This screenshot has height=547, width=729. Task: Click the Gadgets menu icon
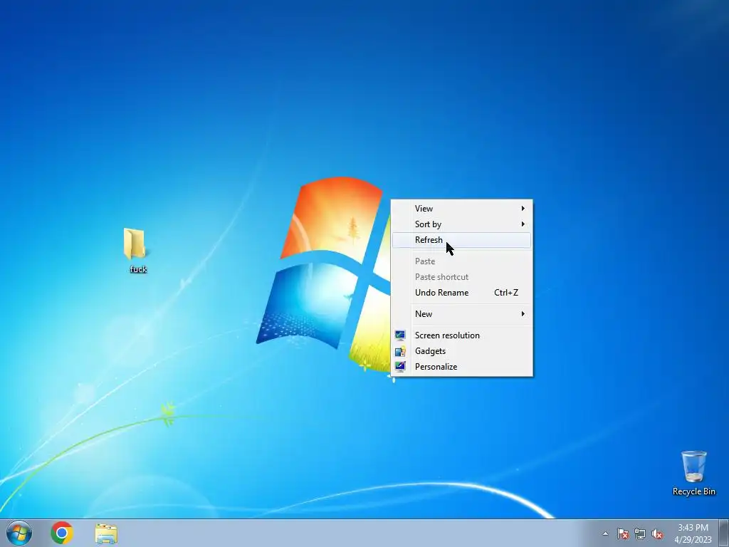point(400,350)
